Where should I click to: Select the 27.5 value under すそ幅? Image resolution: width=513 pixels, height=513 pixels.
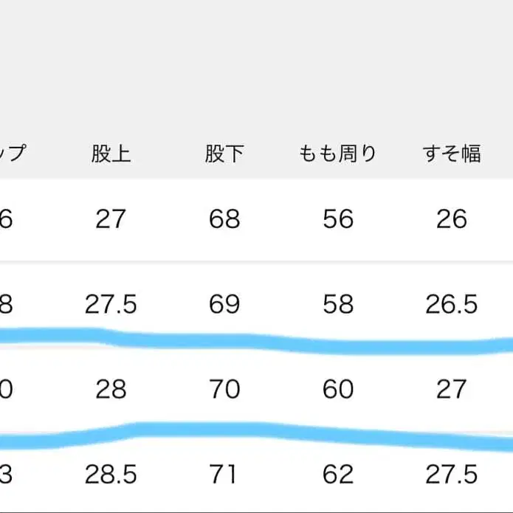point(452,474)
